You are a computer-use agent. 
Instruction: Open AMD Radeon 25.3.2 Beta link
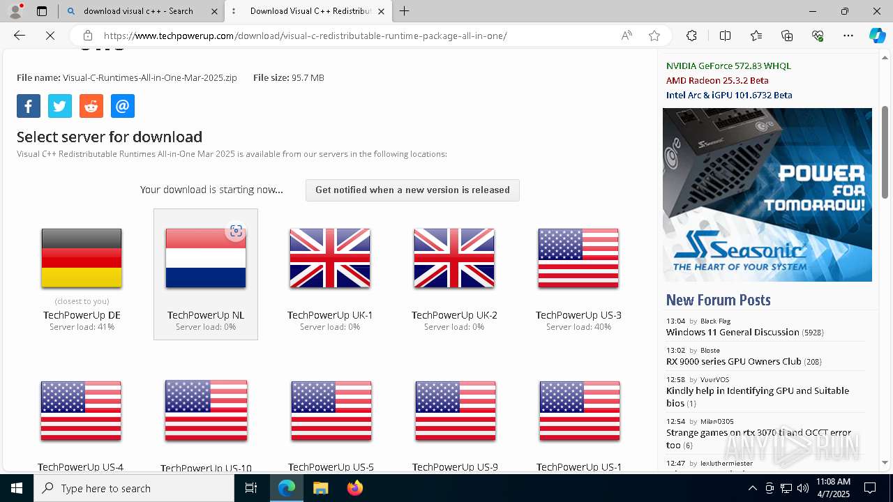tap(717, 81)
